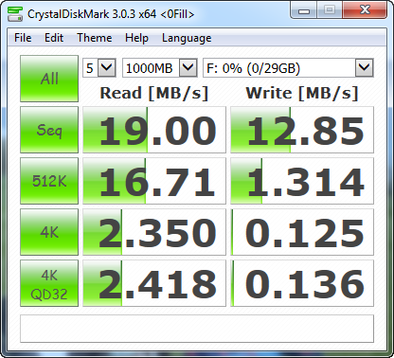Click the Write [MB/s] column header
The height and width of the screenshot is (358, 394).
pyautogui.click(x=302, y=93)
